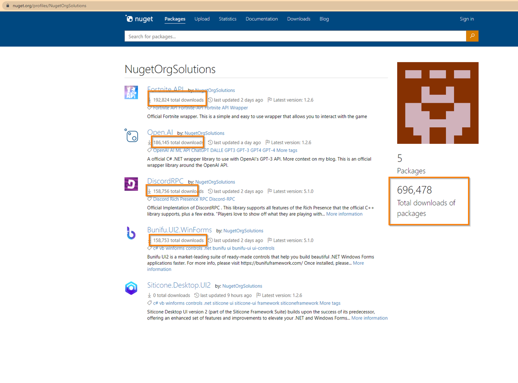Open the Blog nav link

[x=324, y=19]
